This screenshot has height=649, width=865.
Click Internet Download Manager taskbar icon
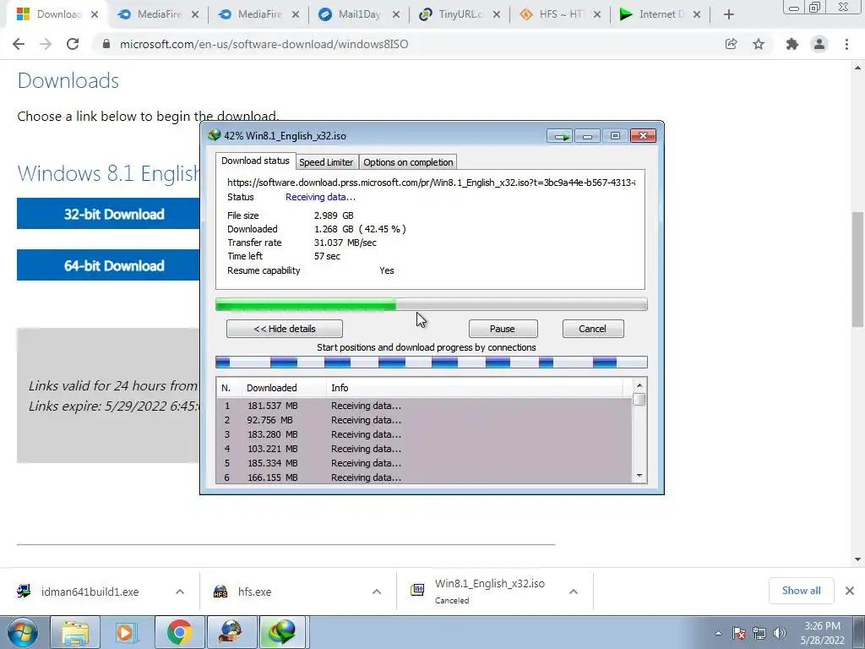[x=282, y=632]
